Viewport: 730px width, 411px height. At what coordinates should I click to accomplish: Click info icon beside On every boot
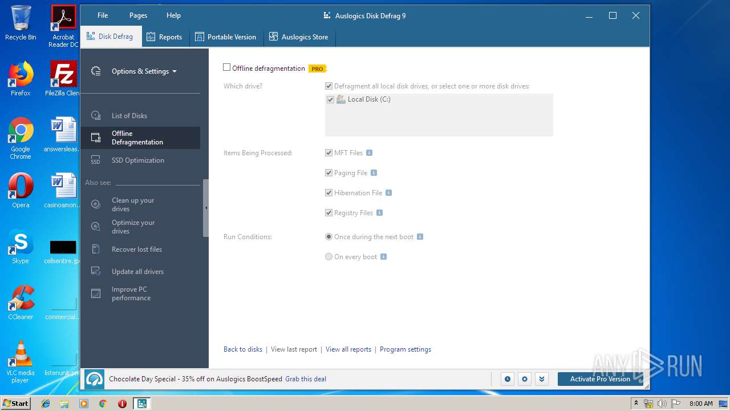383,257
